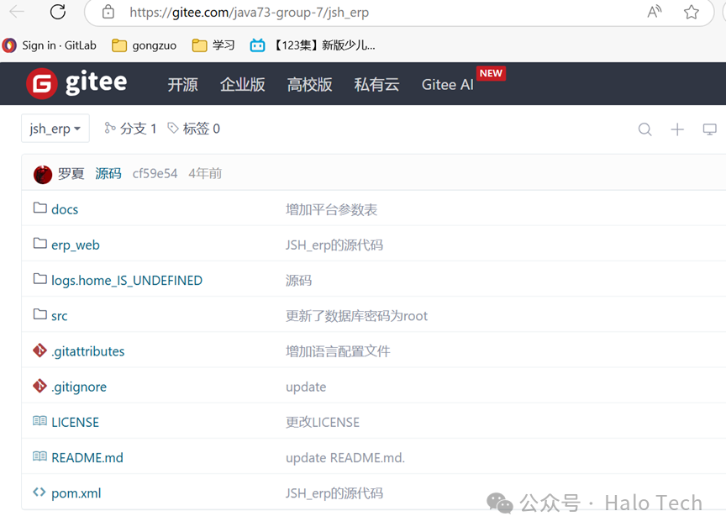Click the code icon beside pom.xml

click(x=39, y=492)
